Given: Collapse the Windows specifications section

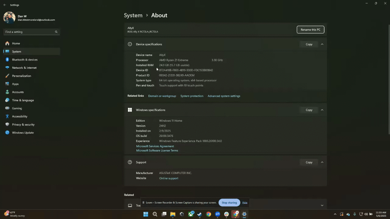Looking at the screenshot, I should coord(322,110).
